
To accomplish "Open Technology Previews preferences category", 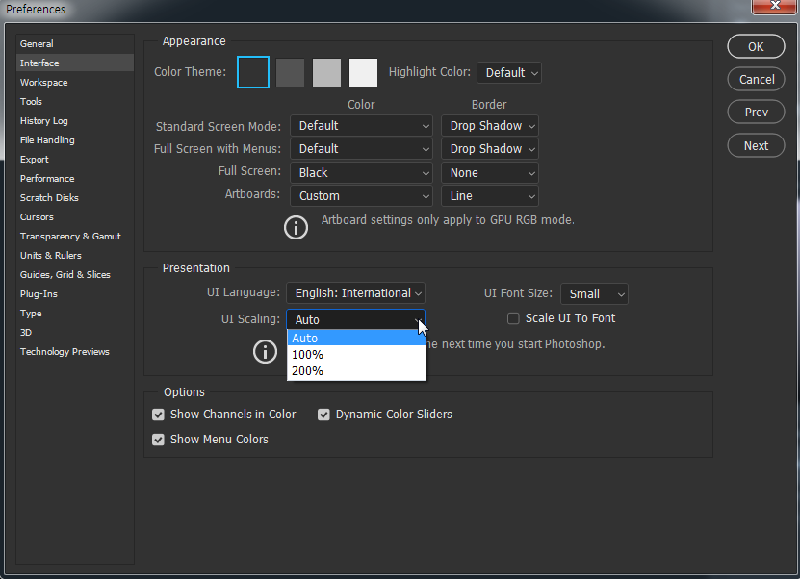I will pos(75,352).
